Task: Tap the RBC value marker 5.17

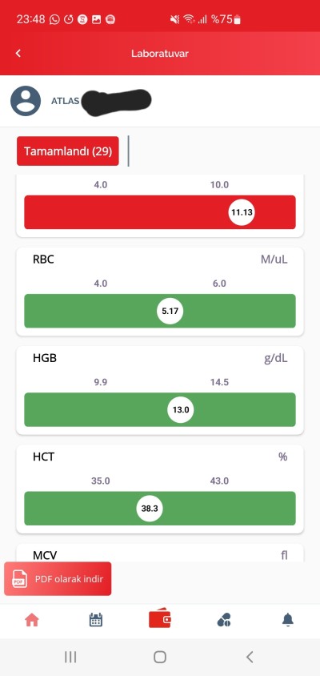Action: pyautogui.click(x=170, y=311)
